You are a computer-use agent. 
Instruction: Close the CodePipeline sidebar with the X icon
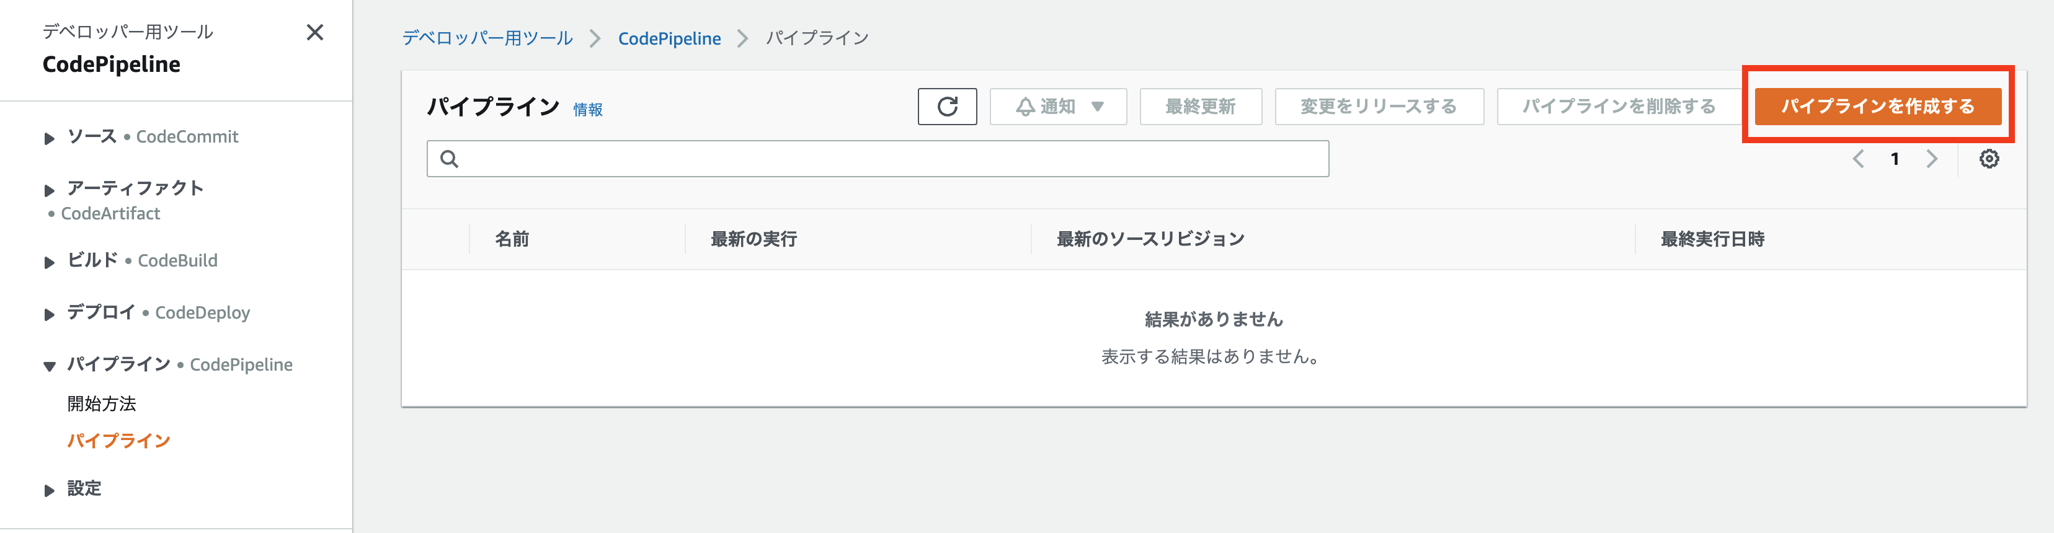pos(316,33)
